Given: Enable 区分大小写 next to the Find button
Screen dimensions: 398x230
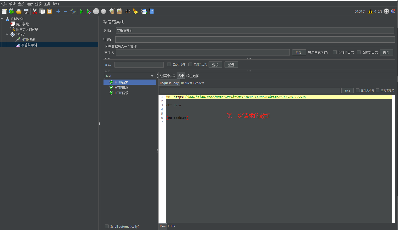Looking at the screenshot, I should (x=357, y=90).
